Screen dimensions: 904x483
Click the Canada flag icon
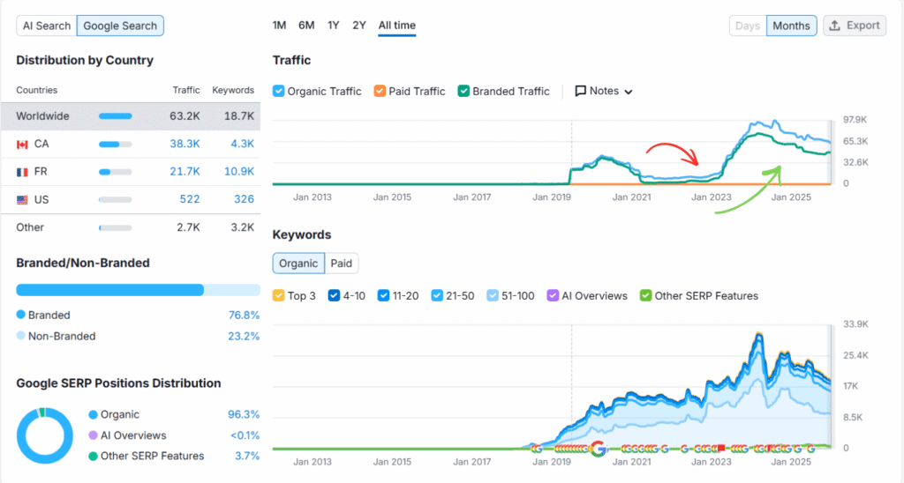point(22,144)
